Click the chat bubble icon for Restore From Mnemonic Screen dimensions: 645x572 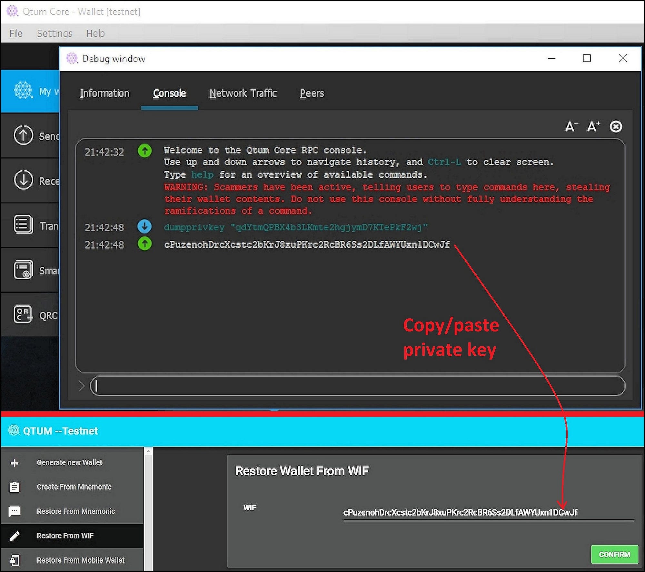click(x=15, y=512)
